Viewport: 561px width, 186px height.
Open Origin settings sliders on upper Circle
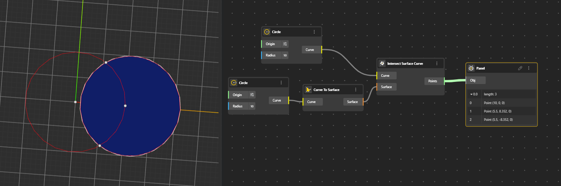point(285,44)
